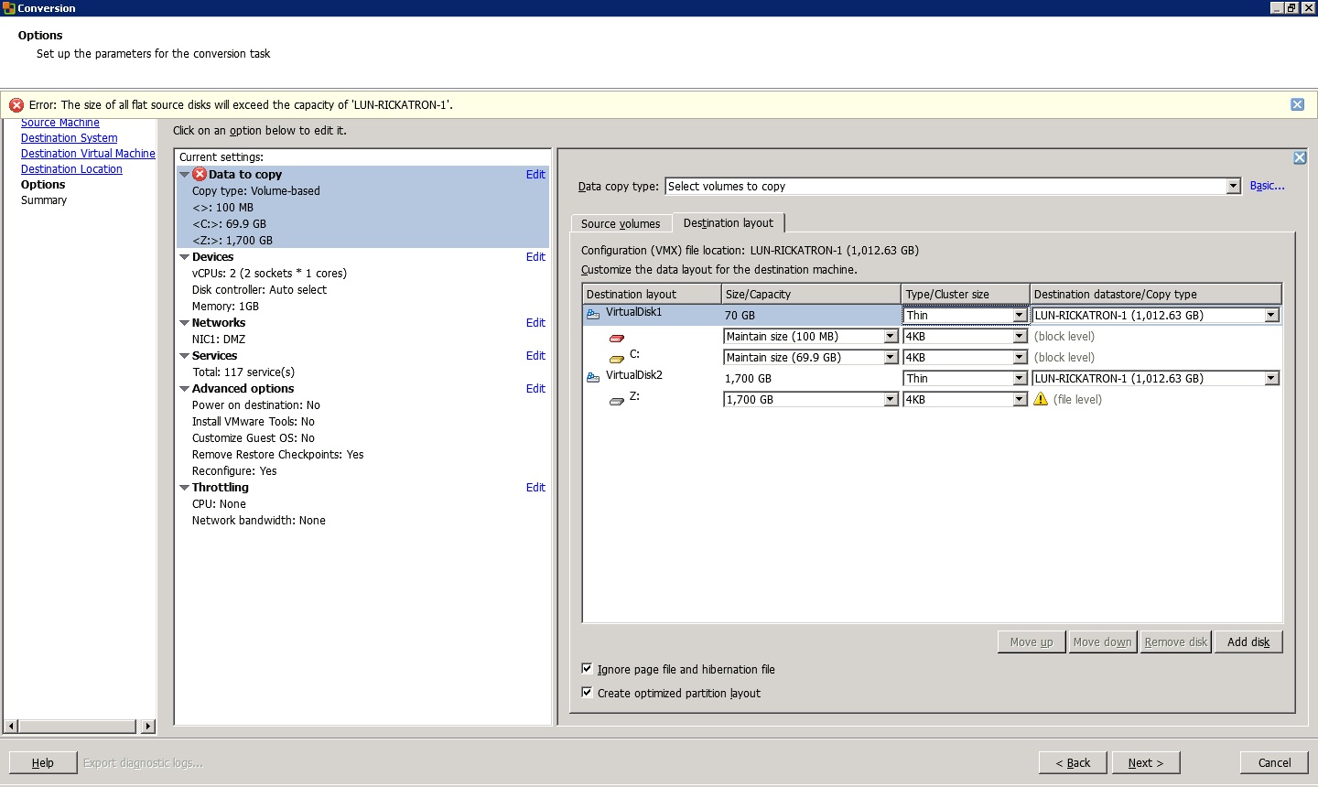
Task: Open the Z: volume size dropdown
Action: [890, 400]
